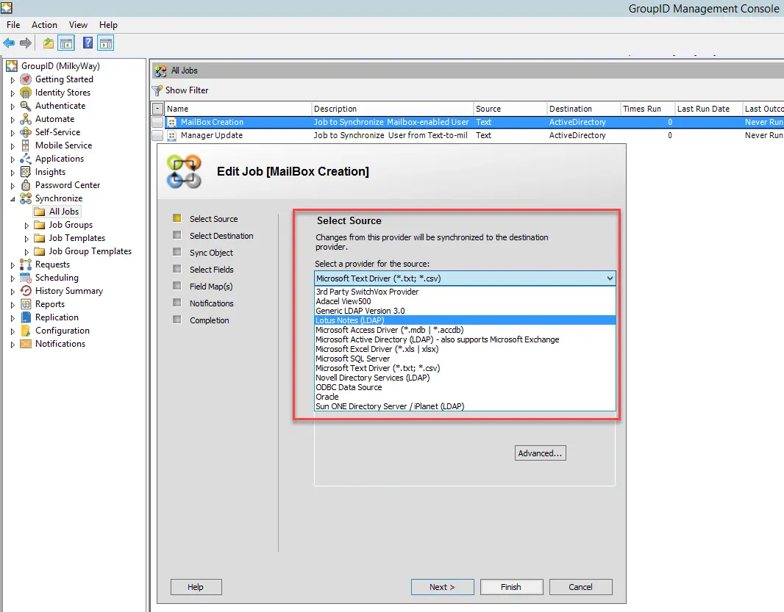
Task: Choose Microsoft SQL Server from provider list
Action: (465, 359)
